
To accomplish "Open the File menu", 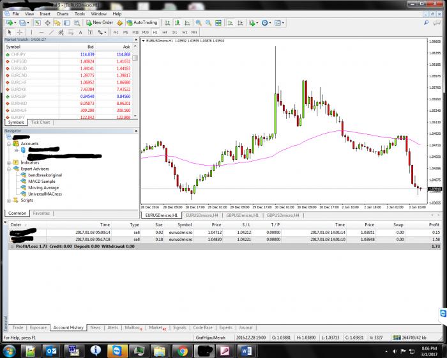I will 16,13.
